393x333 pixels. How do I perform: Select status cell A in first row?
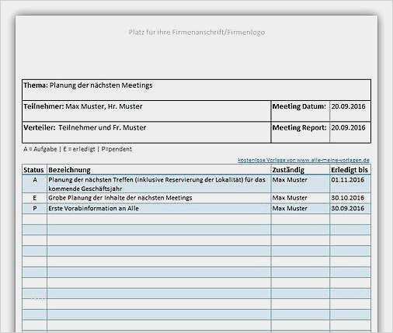[x=34, y=184]
